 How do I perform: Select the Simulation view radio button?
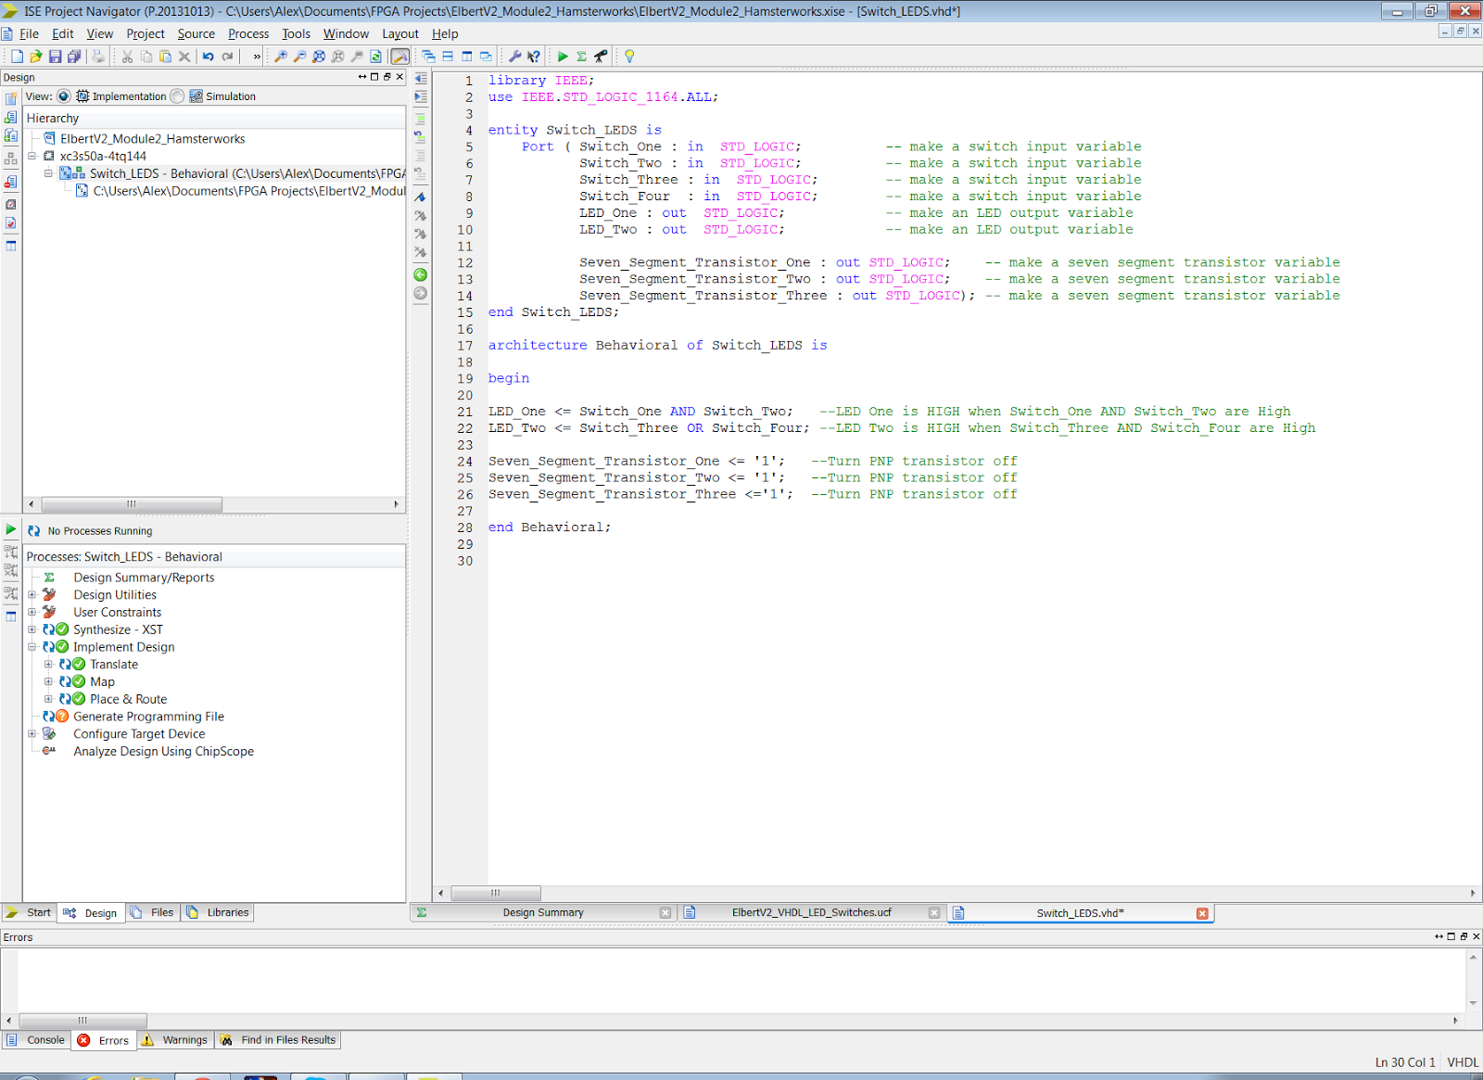[178, 96]
